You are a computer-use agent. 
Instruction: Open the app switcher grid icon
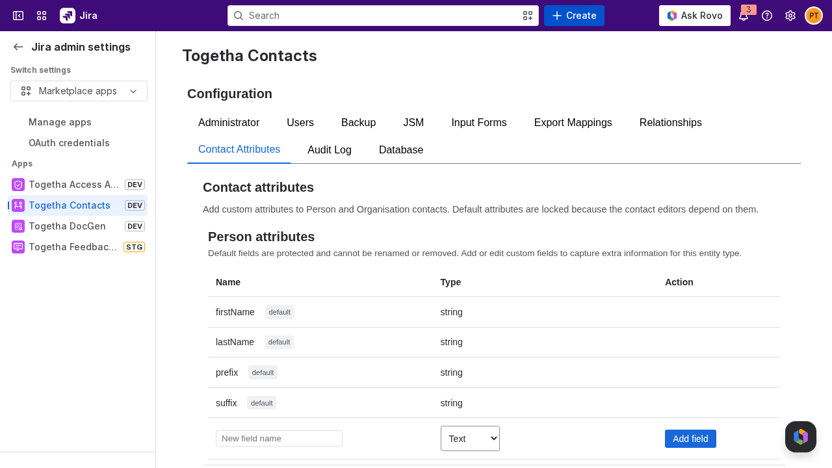pyautogui.click(x=42, y=16)
